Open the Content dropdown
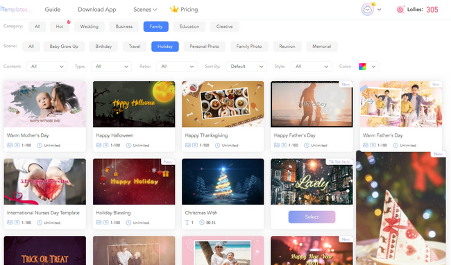This screenshot has height=265, width=451. tap(47, 67)
